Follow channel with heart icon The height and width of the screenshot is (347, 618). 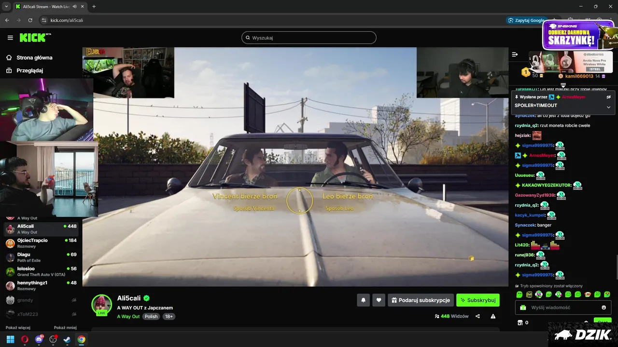pyautogui.click(x=379, y=300)
